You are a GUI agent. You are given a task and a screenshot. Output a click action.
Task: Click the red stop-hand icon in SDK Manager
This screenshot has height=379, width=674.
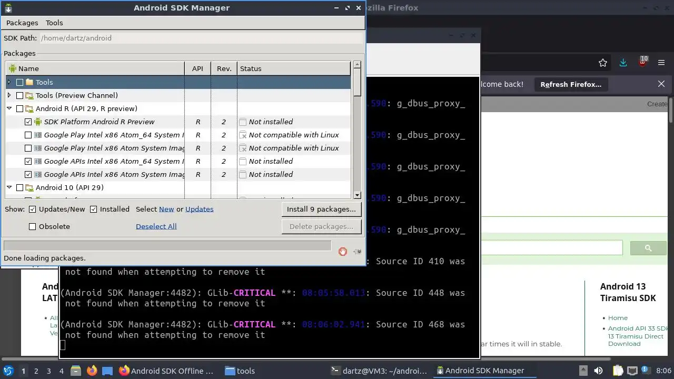pos(343,252)
